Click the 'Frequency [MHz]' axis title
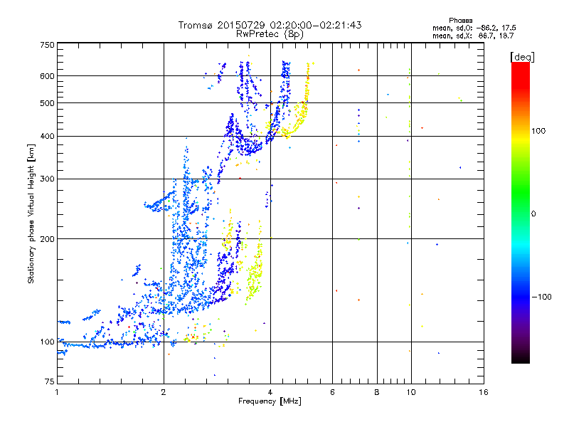Screen dimensions: 569x427 [x=270, y=401]
